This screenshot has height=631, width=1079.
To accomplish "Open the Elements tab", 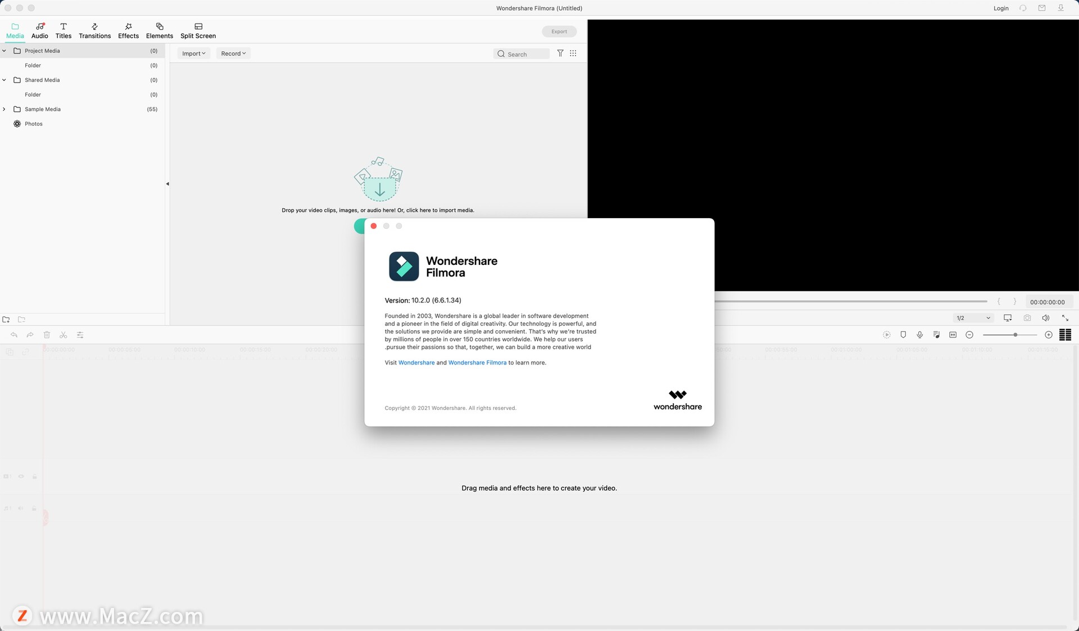I will coord(160,31).
